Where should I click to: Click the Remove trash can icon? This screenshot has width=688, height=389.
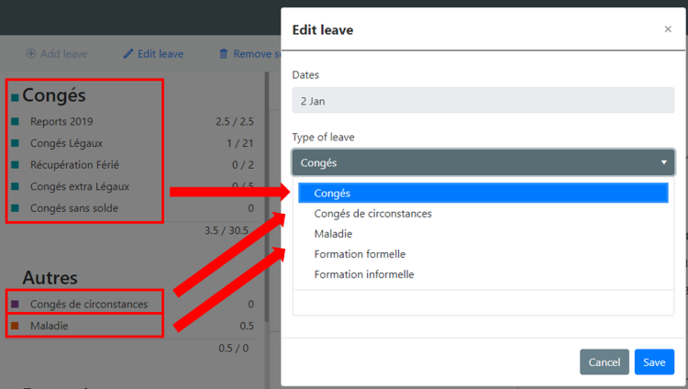[223, 54]
